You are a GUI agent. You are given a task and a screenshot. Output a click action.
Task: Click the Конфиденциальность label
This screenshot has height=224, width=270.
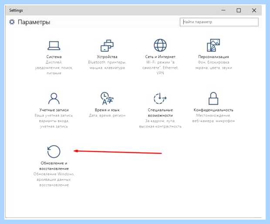point(213,110)
